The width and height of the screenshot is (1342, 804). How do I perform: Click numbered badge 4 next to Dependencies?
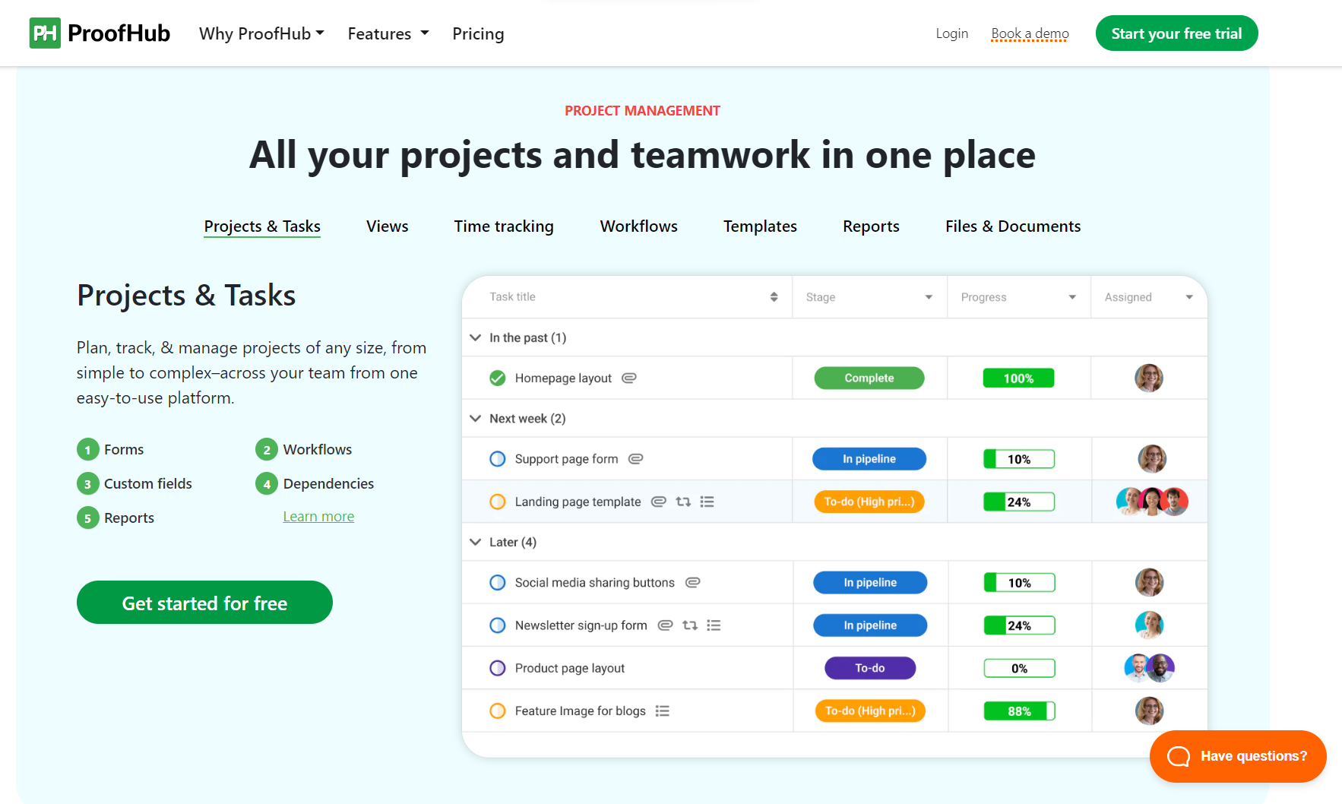coord(267,484)
